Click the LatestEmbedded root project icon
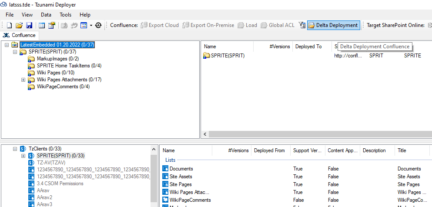 tap(15, 45)
